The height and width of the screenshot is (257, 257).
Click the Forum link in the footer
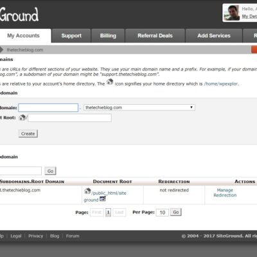click(73, 236)
